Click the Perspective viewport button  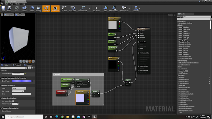coord(9,15)
